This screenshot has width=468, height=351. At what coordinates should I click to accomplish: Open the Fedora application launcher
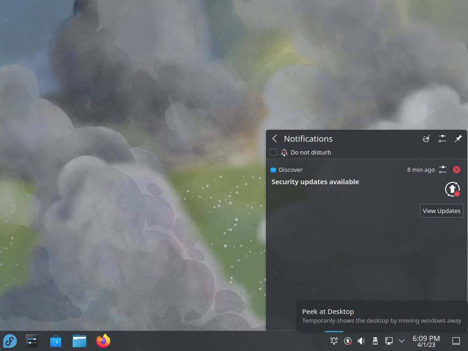point(10,341)
